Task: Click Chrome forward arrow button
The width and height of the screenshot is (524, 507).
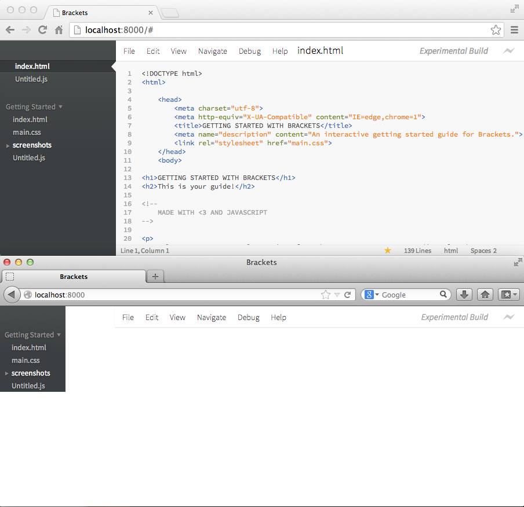Action: [26, 30]
